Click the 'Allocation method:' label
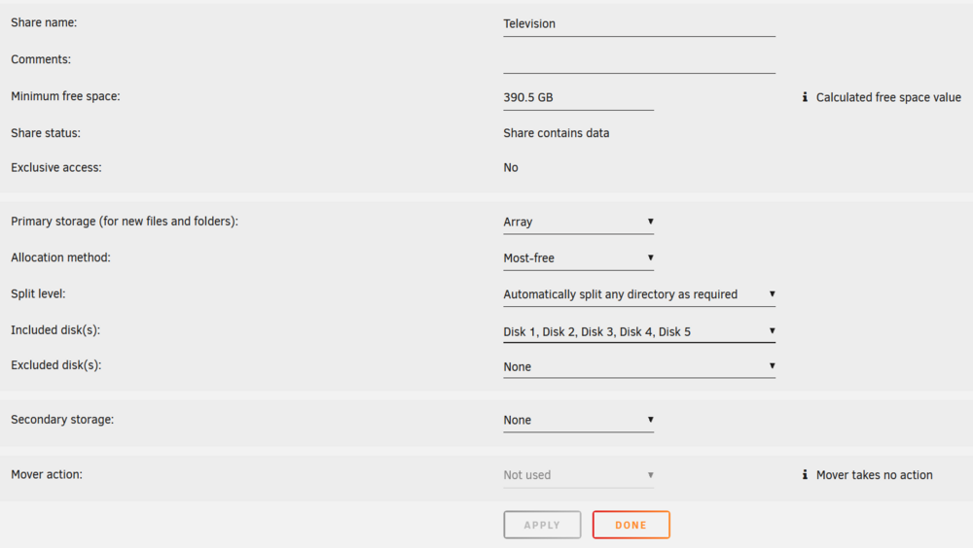Image resolution: width=973 pixels, height=548 pixels. pyautogui.click(x=60, y=257)
